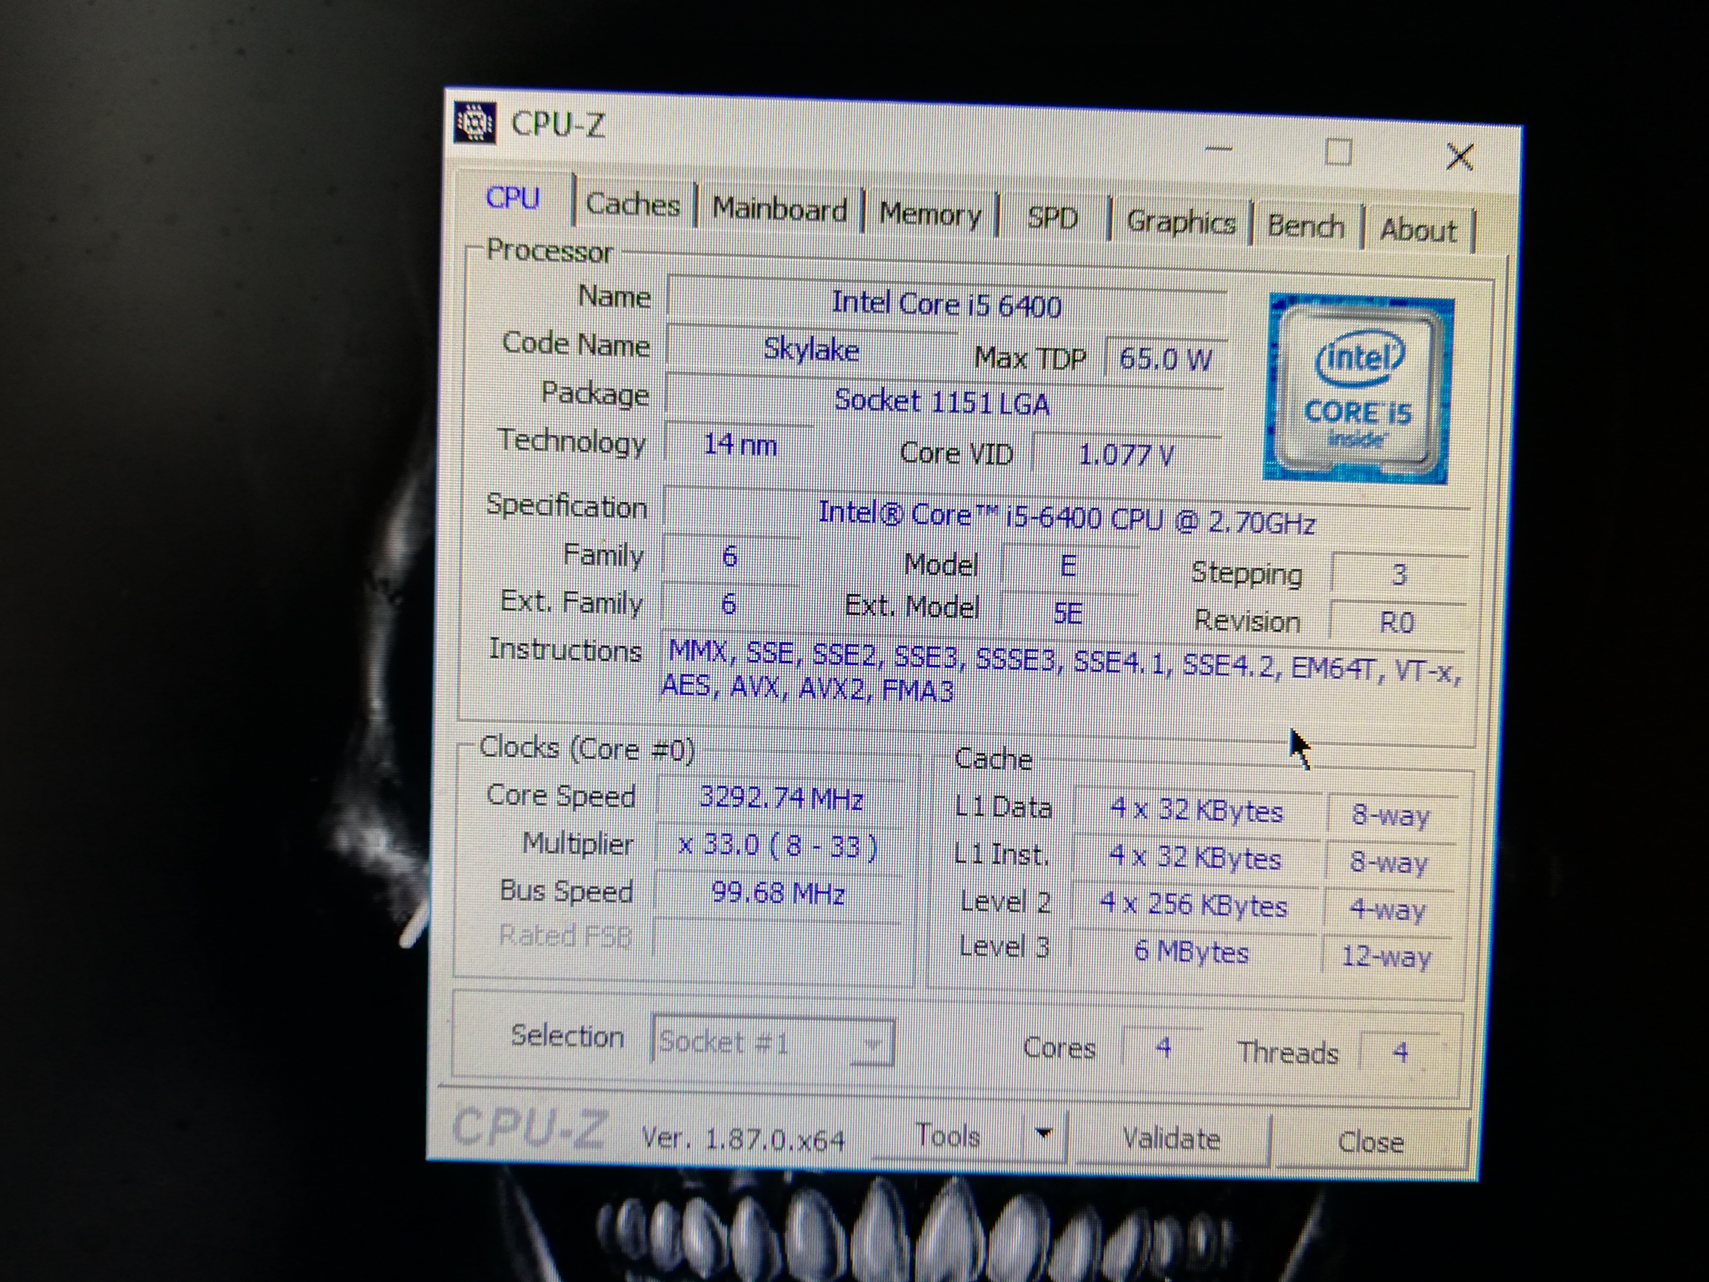Screen dimensions: 1709x1282
Task: Switch to the CPU tab
Action: pos(513,198)
